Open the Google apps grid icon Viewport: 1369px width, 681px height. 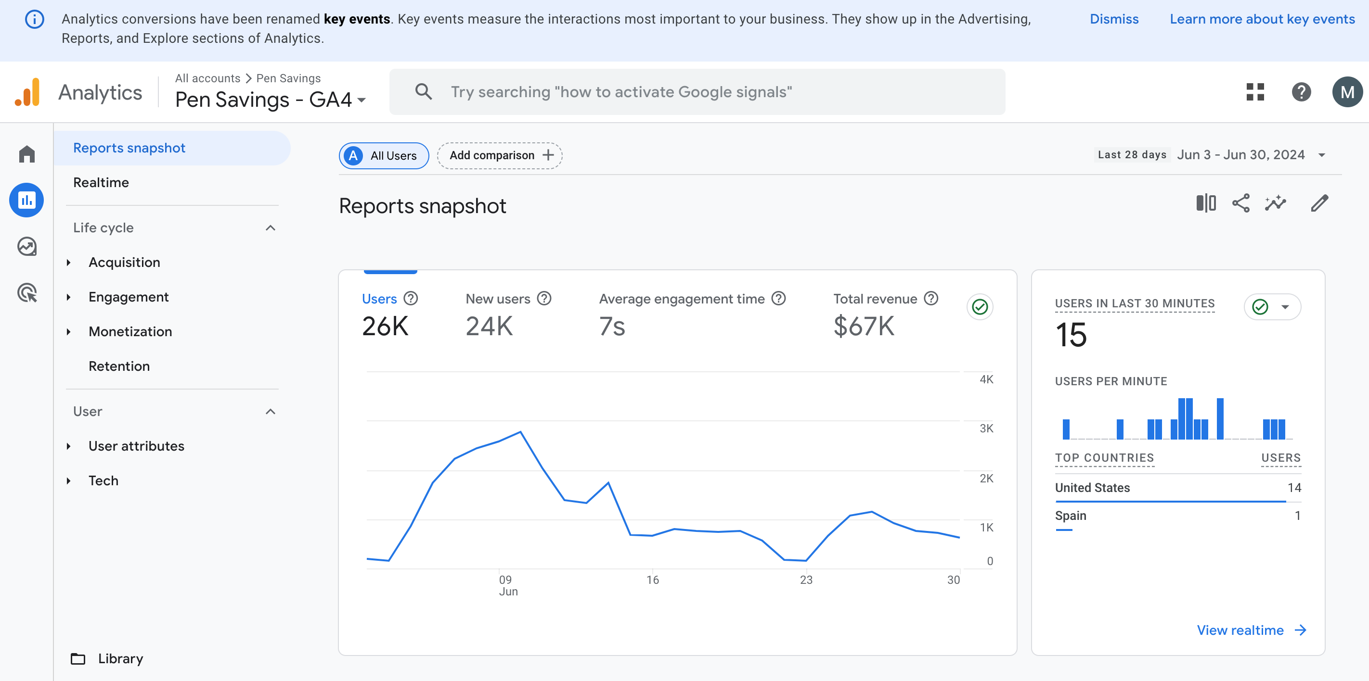point(1255,92)
